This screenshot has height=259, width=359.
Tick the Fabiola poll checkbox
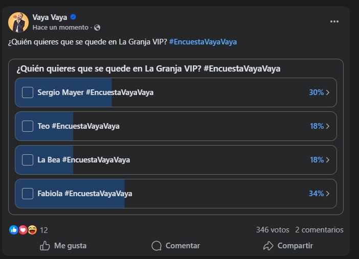coord(28,194)
